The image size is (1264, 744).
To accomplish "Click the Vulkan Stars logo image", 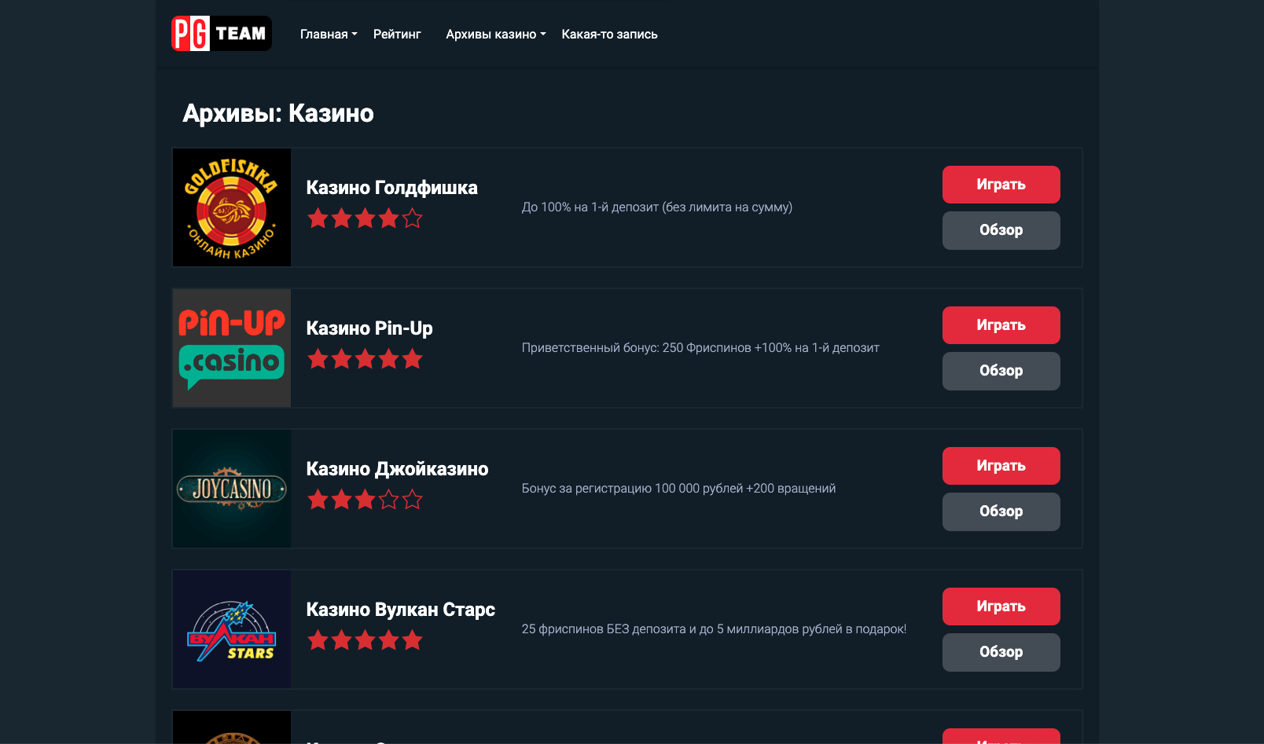I will point(232,629).
